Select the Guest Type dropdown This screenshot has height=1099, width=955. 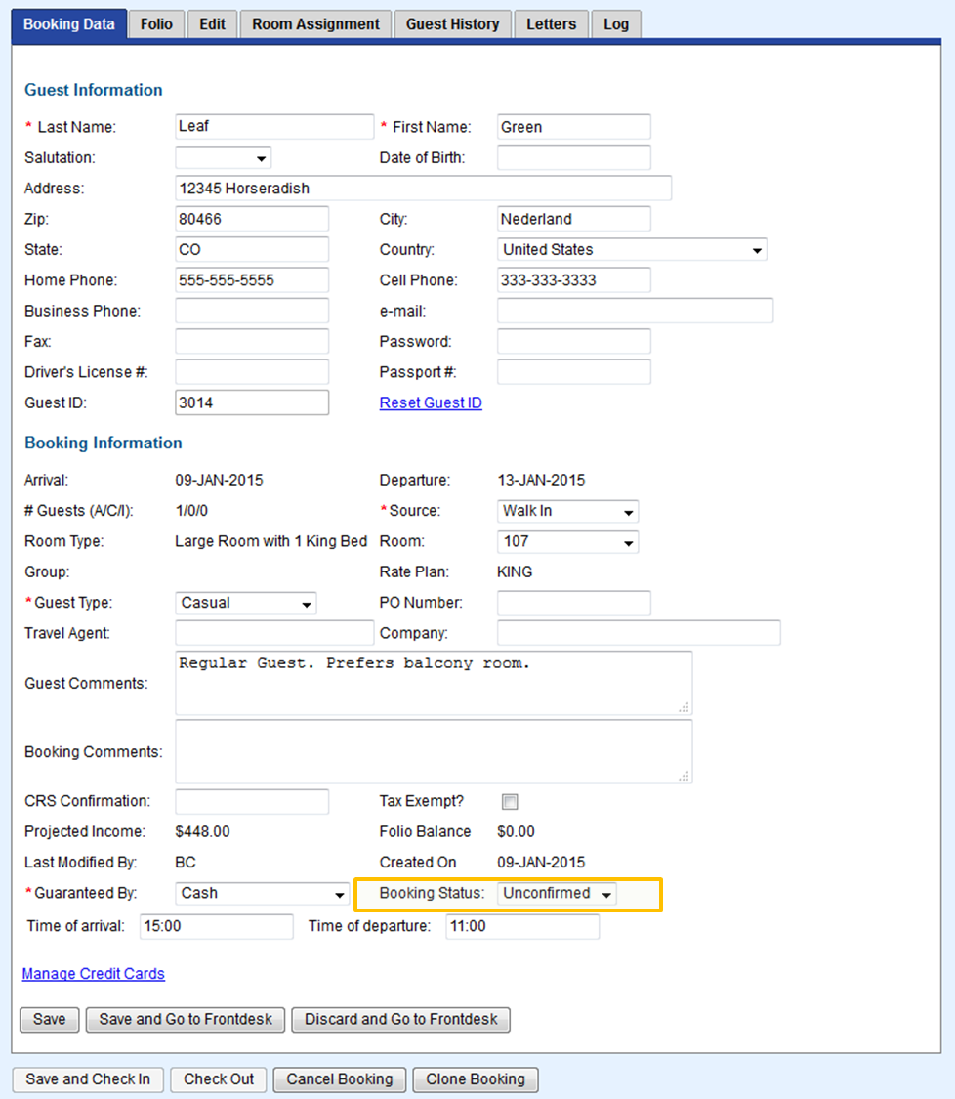(246, 604)
